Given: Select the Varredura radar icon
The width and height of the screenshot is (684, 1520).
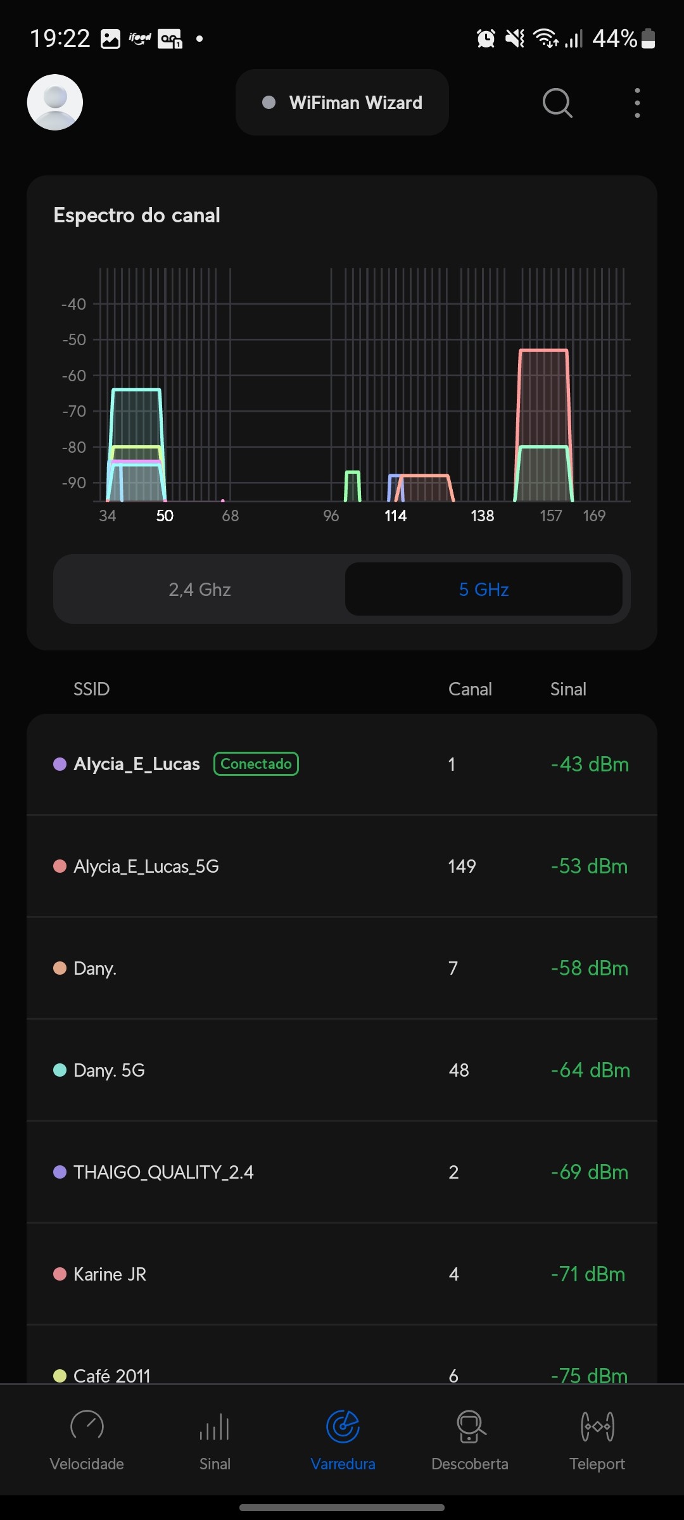Looking at the screenshot, I should (343, 1426).
